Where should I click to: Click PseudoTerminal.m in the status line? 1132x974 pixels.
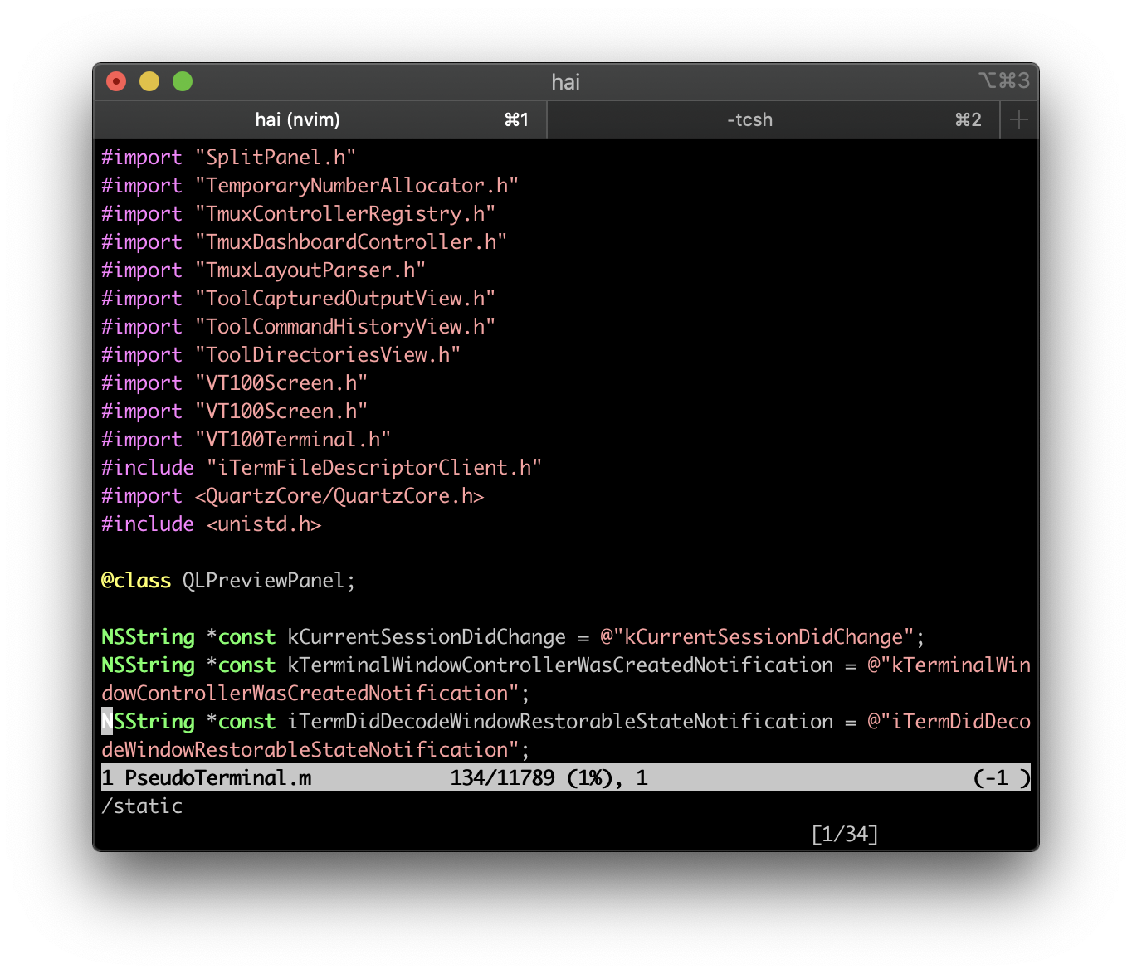tap(217, 778)
